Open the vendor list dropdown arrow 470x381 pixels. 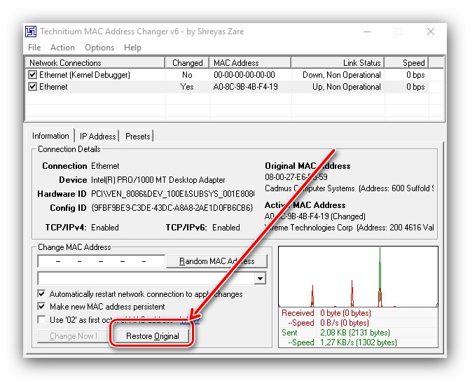pyautogui.click(x=260, y=279)
